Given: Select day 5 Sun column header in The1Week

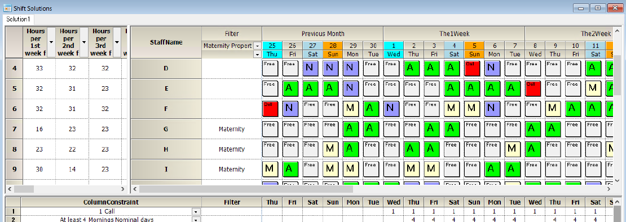Looking at the screenshot, I should (474, 50).
